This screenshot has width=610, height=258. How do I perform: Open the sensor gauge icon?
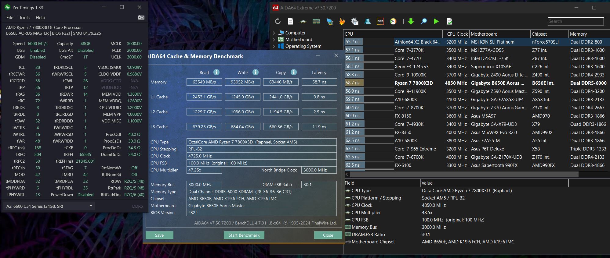(x=393, y=21)
